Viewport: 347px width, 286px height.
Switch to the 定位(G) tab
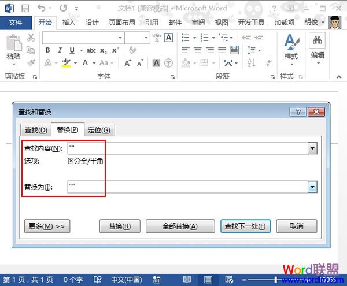pos(98,130)
